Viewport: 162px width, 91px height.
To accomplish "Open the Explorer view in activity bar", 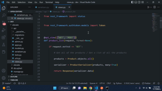I will (4, 8).
